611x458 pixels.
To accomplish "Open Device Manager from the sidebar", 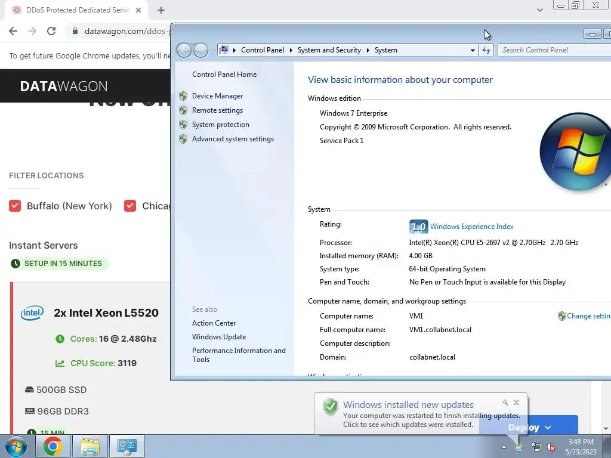I will (x=217, y=96).
